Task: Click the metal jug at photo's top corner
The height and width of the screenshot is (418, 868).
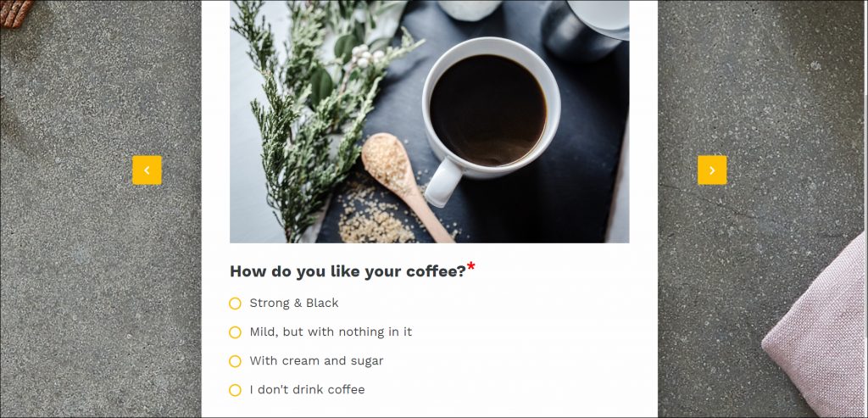Action: click(x=584, y=28)
